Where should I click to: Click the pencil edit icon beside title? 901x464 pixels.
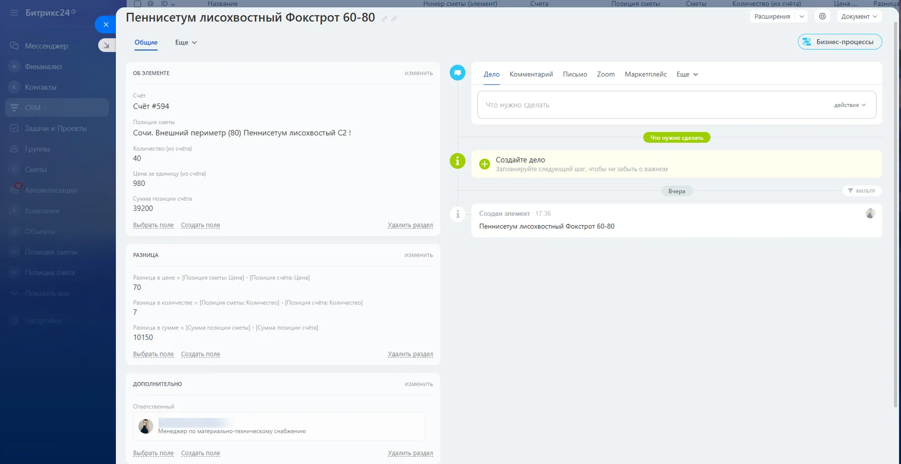click(x=384, y=19)
